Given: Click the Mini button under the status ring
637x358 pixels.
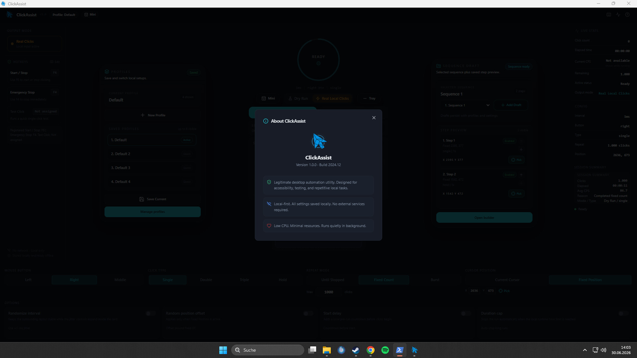Looking at the screenshot, I should (268, 98).
